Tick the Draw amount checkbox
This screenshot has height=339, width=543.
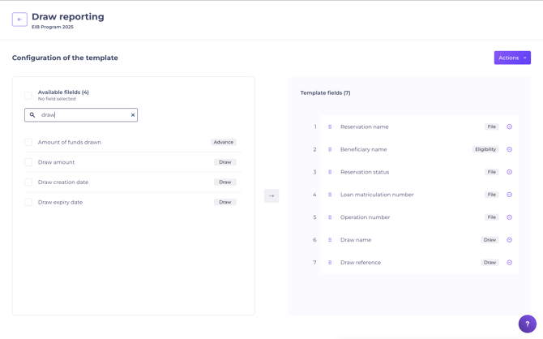[28, 162]
